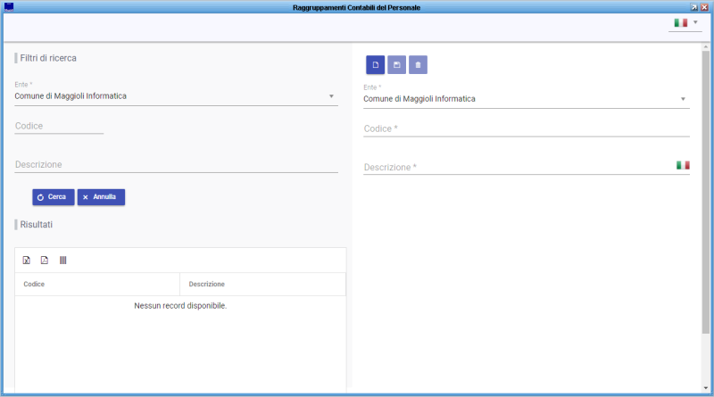Click the vertical scrollbar thumb on right

[705, 191]
